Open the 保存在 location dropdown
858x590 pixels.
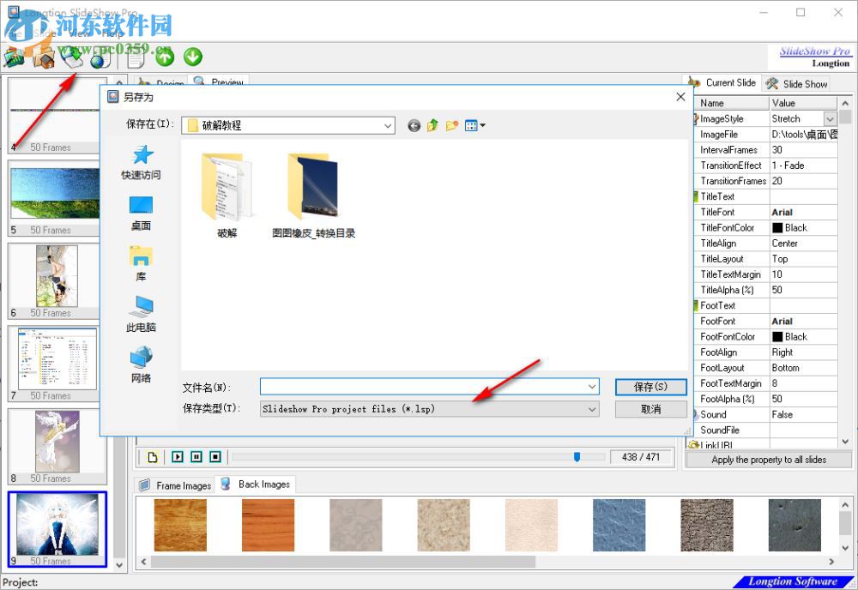coord(388,125)
